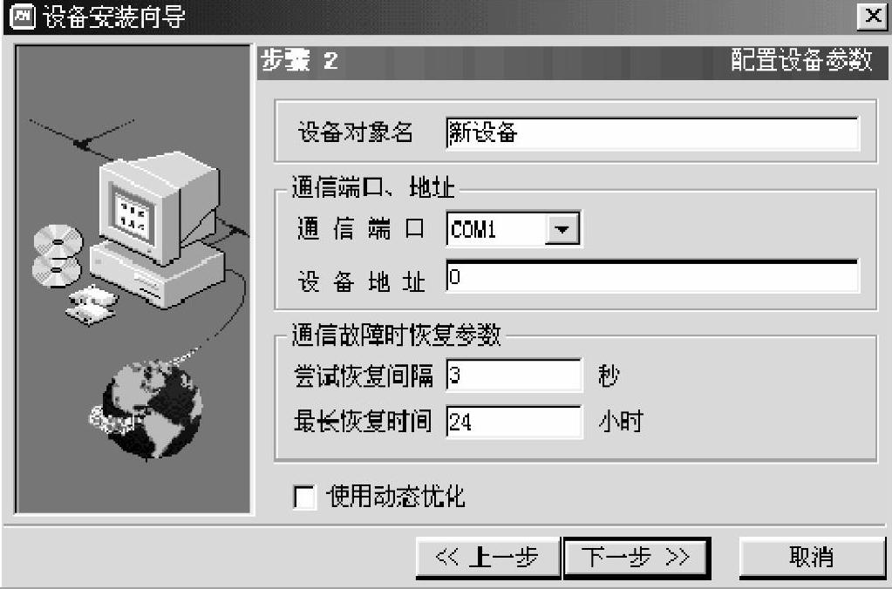Viewport: 892px width, 589px height.
Task: Select the 尝试恢复间隔 seconds field
Action: tap(514, 376)
